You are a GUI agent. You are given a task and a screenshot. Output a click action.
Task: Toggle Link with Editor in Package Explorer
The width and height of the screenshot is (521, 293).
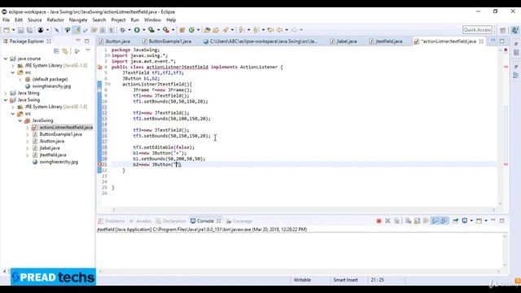(65, 51)
